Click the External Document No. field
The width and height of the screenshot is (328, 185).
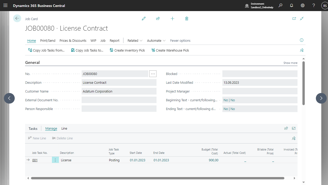119,100
